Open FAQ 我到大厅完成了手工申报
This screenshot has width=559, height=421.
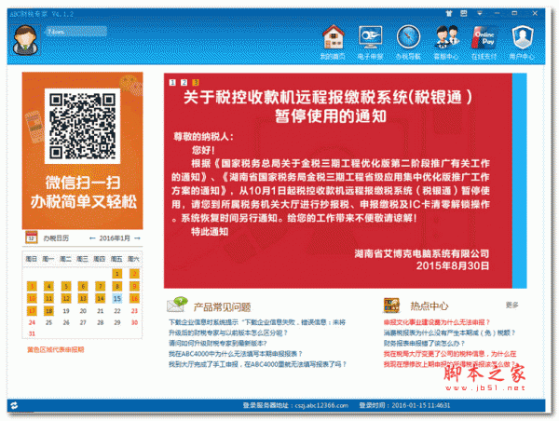257,364
